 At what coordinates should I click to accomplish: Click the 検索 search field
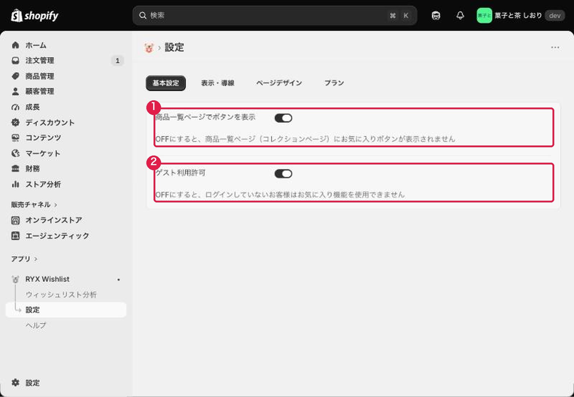(275, 15)
